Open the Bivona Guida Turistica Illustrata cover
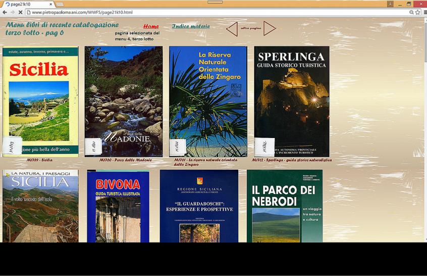 118,206
